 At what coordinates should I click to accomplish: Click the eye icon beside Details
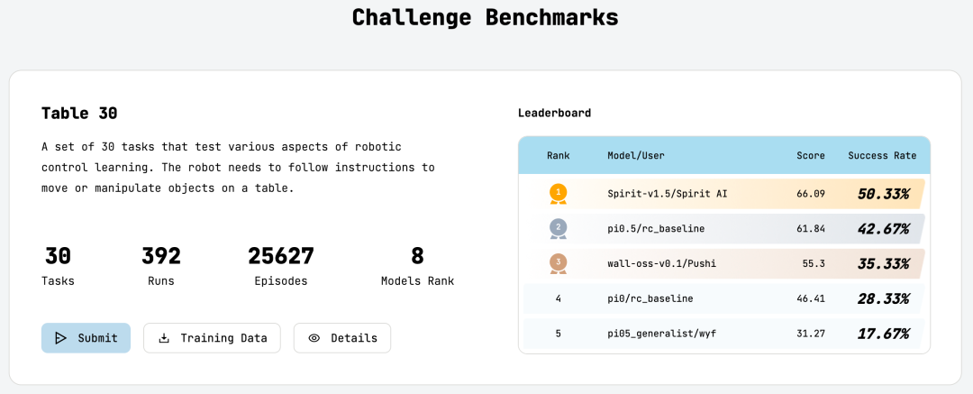[314, 338]
